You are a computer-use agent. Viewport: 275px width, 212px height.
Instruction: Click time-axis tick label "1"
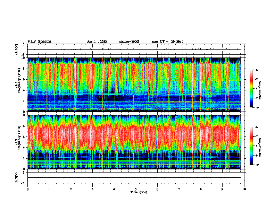tap(49, 189)
